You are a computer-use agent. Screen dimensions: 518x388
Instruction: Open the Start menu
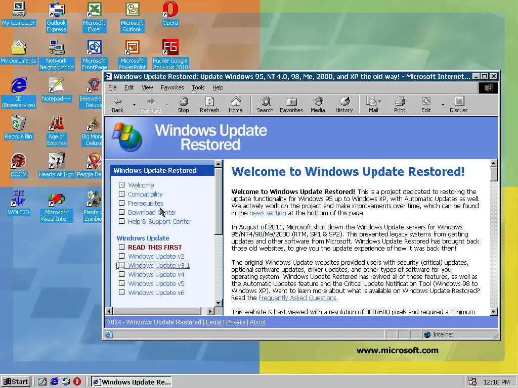16,382
